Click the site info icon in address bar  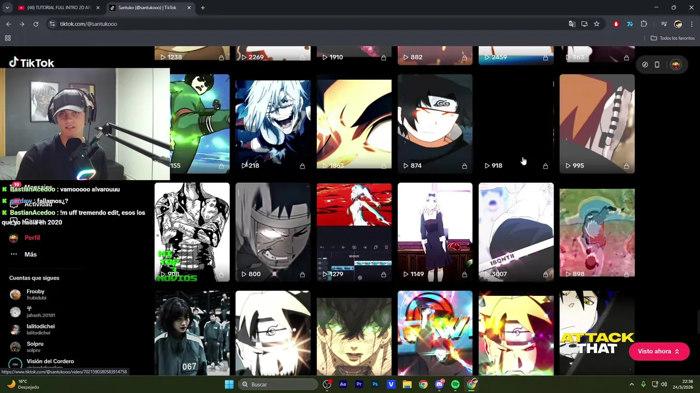52,24
